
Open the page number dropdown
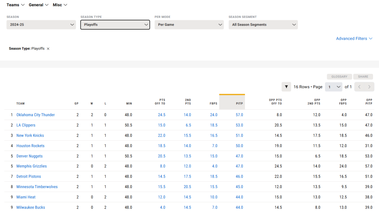pos(334,87)
